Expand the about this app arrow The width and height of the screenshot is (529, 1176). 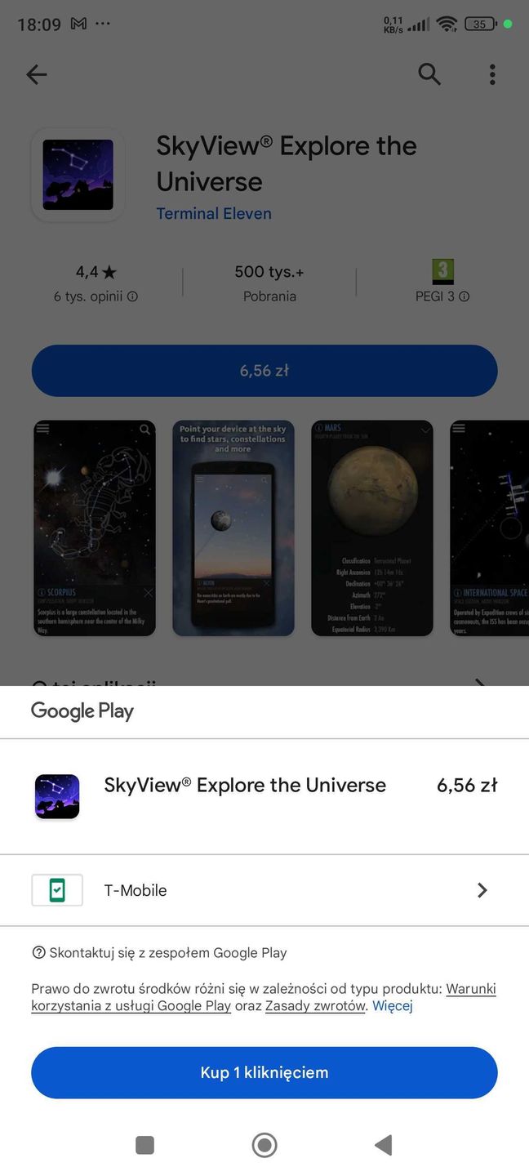pos(481,683)
